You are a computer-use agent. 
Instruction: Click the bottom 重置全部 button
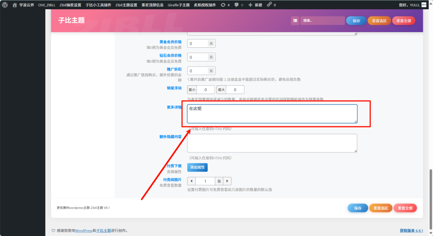coord(405,208)
